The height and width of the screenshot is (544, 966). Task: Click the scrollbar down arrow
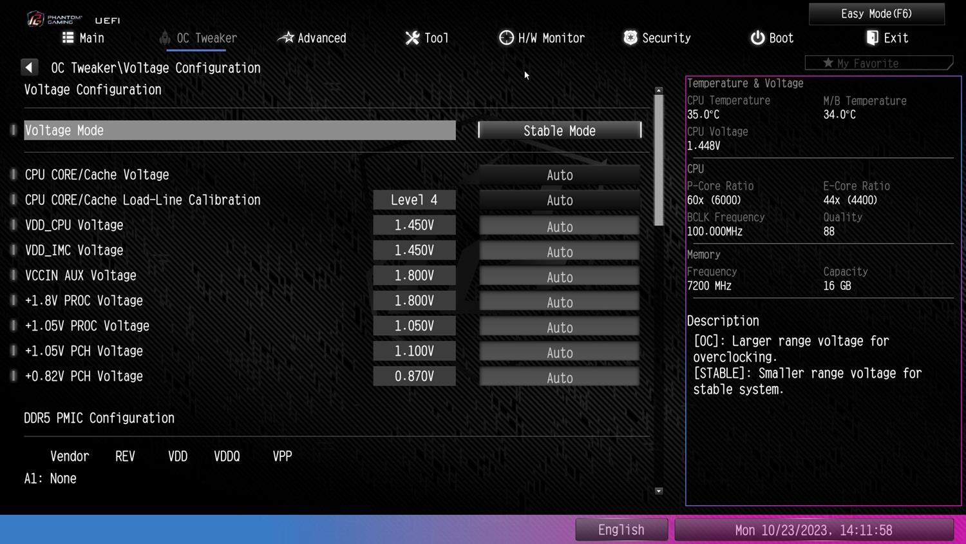(658, 491)
